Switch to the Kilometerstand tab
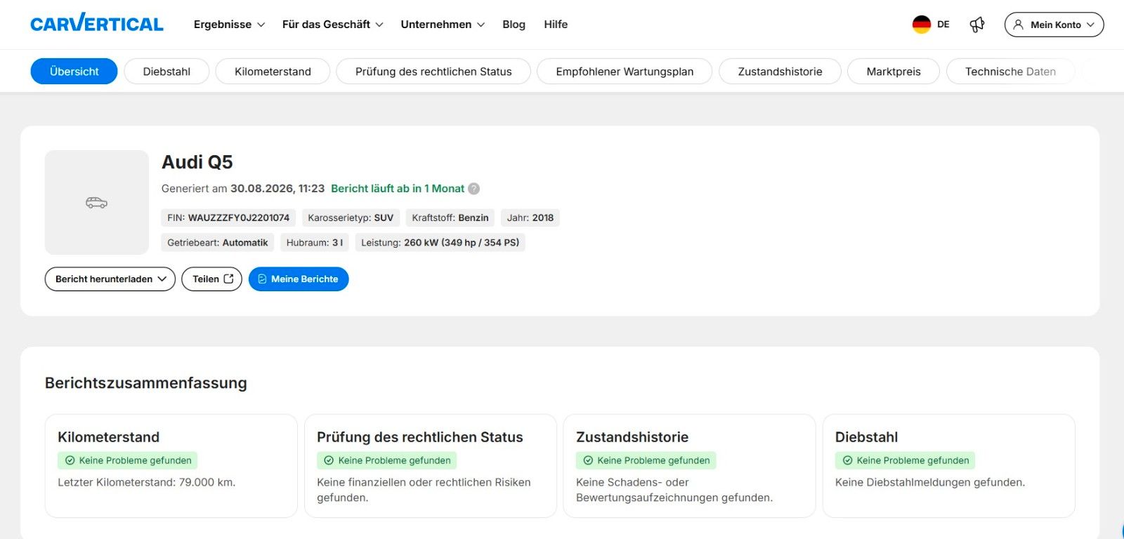1124x539 pixels. coord(273,72)
